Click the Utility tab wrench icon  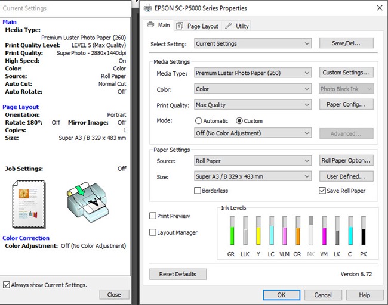(229, 26)
